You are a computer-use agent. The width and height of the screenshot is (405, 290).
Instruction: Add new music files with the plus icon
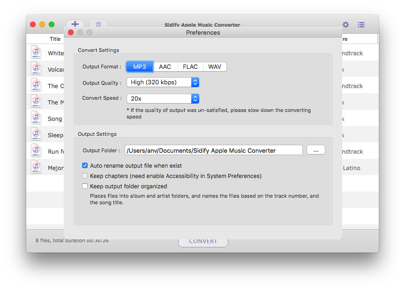[x=75, y=24]
